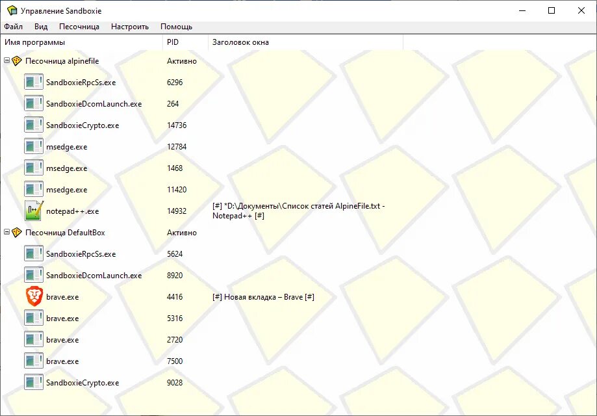Click the icon of msedge.exe PID 11420
Image resolution: width=597 pixels, height=416 pixels.
[x=34, y=189]
